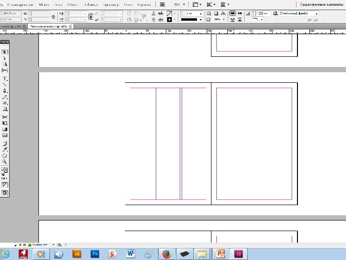Open Adobe Bridge via the Br button
Viewport: 346px width, 260px height.
pos(162,4)
